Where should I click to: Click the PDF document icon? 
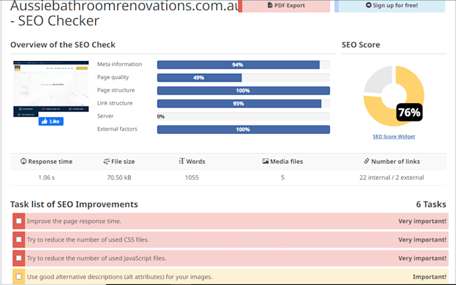pyautogui.click(x=270, y=5)
